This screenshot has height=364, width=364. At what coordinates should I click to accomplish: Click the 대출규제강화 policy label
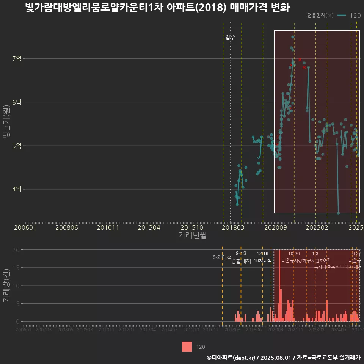click(x=294, y=260)
